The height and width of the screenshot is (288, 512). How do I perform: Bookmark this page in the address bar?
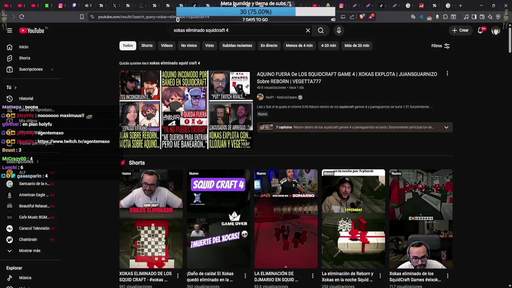(x=82, y=17)
